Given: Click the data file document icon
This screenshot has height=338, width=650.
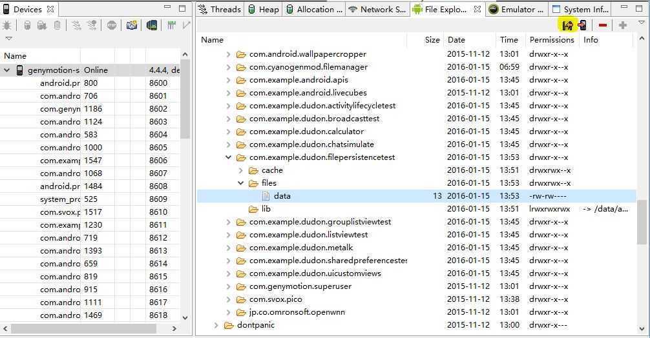Looking at the screenshot, I should (266, 196).
